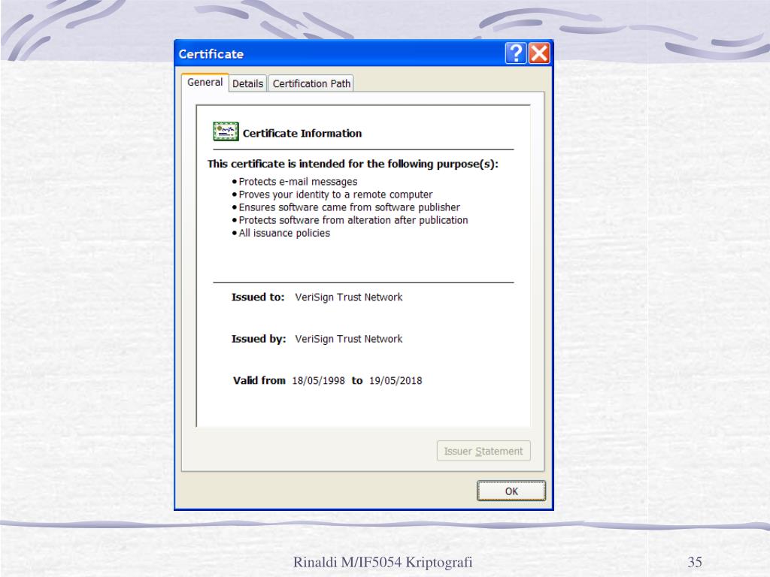Click the expiry date 19/05/2018
Image resolution: width=770 pixels, height=577 pixels.
coord(396,380)
